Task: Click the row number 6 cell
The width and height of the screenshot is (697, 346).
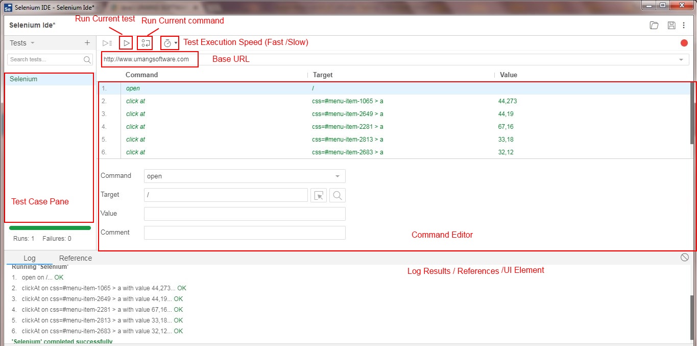Action: tap(104, 152)
